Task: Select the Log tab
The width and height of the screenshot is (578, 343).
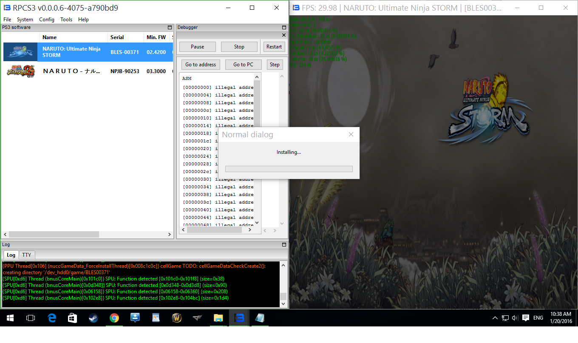Action: coord(11,255)
